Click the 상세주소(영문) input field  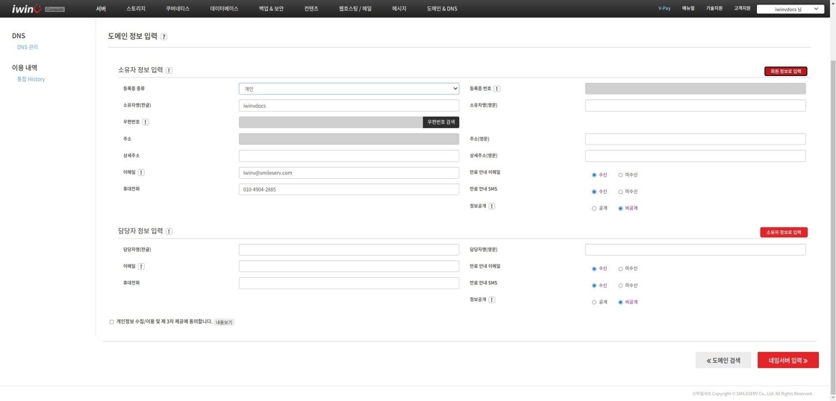695,156
